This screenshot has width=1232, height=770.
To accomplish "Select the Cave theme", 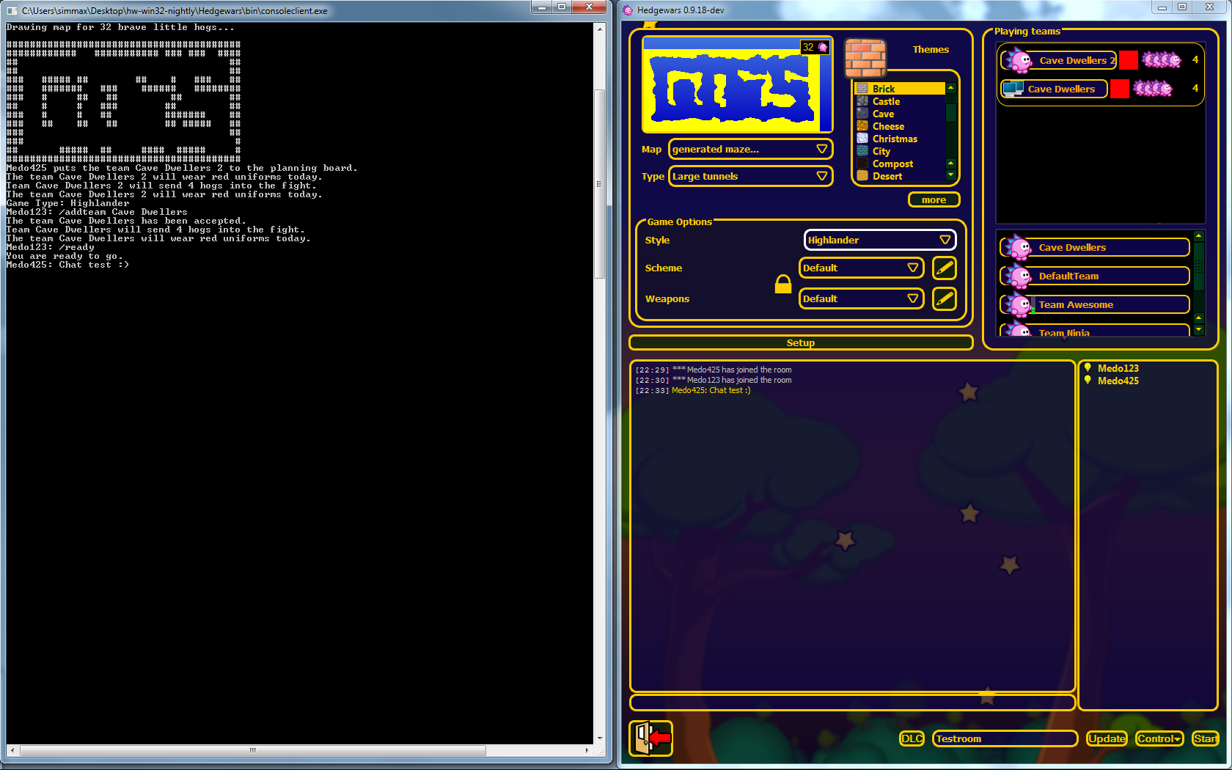I will click(900, 114).
